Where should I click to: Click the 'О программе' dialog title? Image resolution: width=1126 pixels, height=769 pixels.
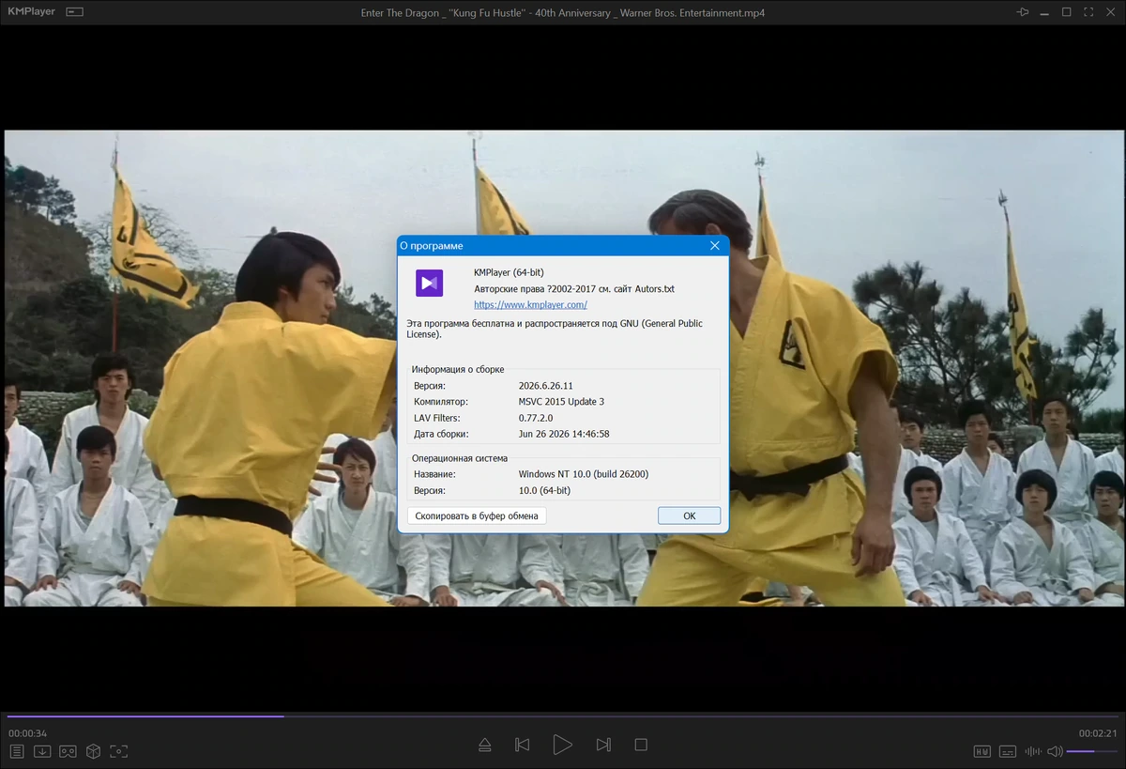click(431, 246)
